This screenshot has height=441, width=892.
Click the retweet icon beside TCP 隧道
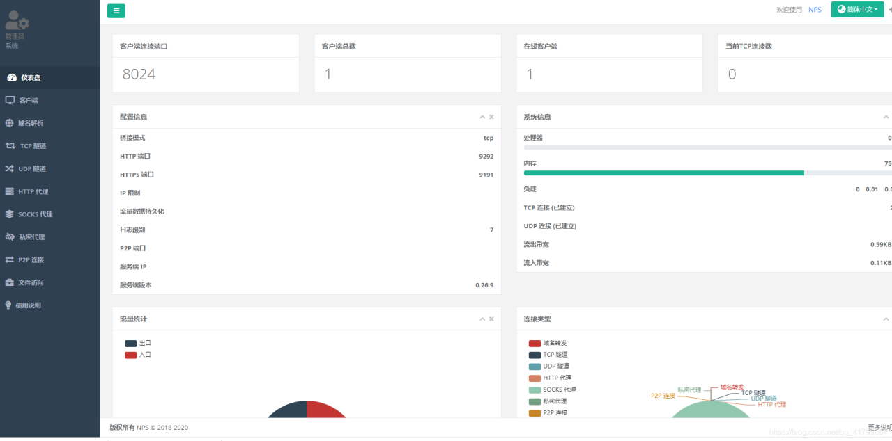click(x=10, y=146)
